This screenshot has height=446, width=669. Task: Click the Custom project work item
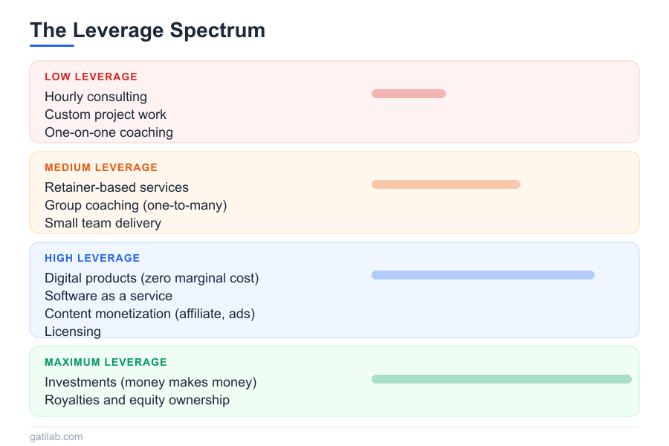coord(106,114)
